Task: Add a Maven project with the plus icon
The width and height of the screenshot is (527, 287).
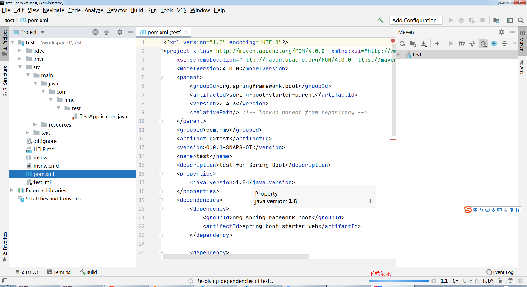Action: [437, 44]
